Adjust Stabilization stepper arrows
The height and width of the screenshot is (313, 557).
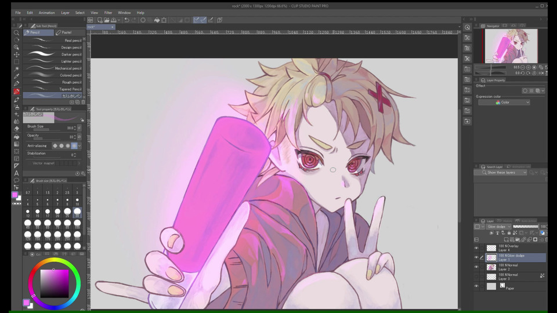click(75, 155)
